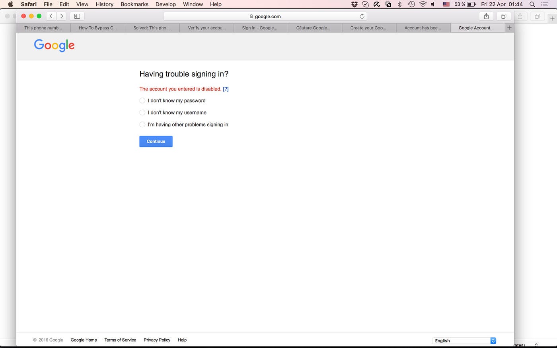Switch to "Verify your accou..." tab
This screenshot has height=348, width=557.
click(206, 28)
